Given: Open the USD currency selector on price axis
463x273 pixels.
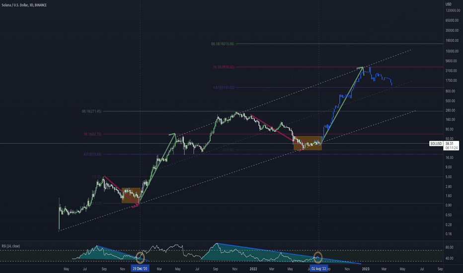Looking at the screenshot, I should coord(448,4).
